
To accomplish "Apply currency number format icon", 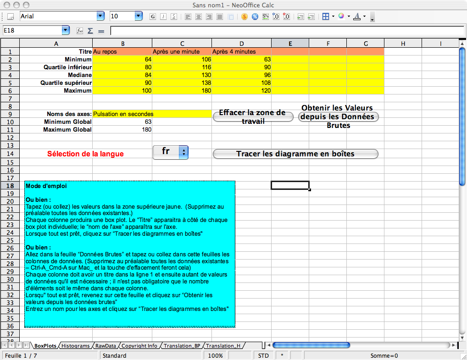I will pos(245,17).
